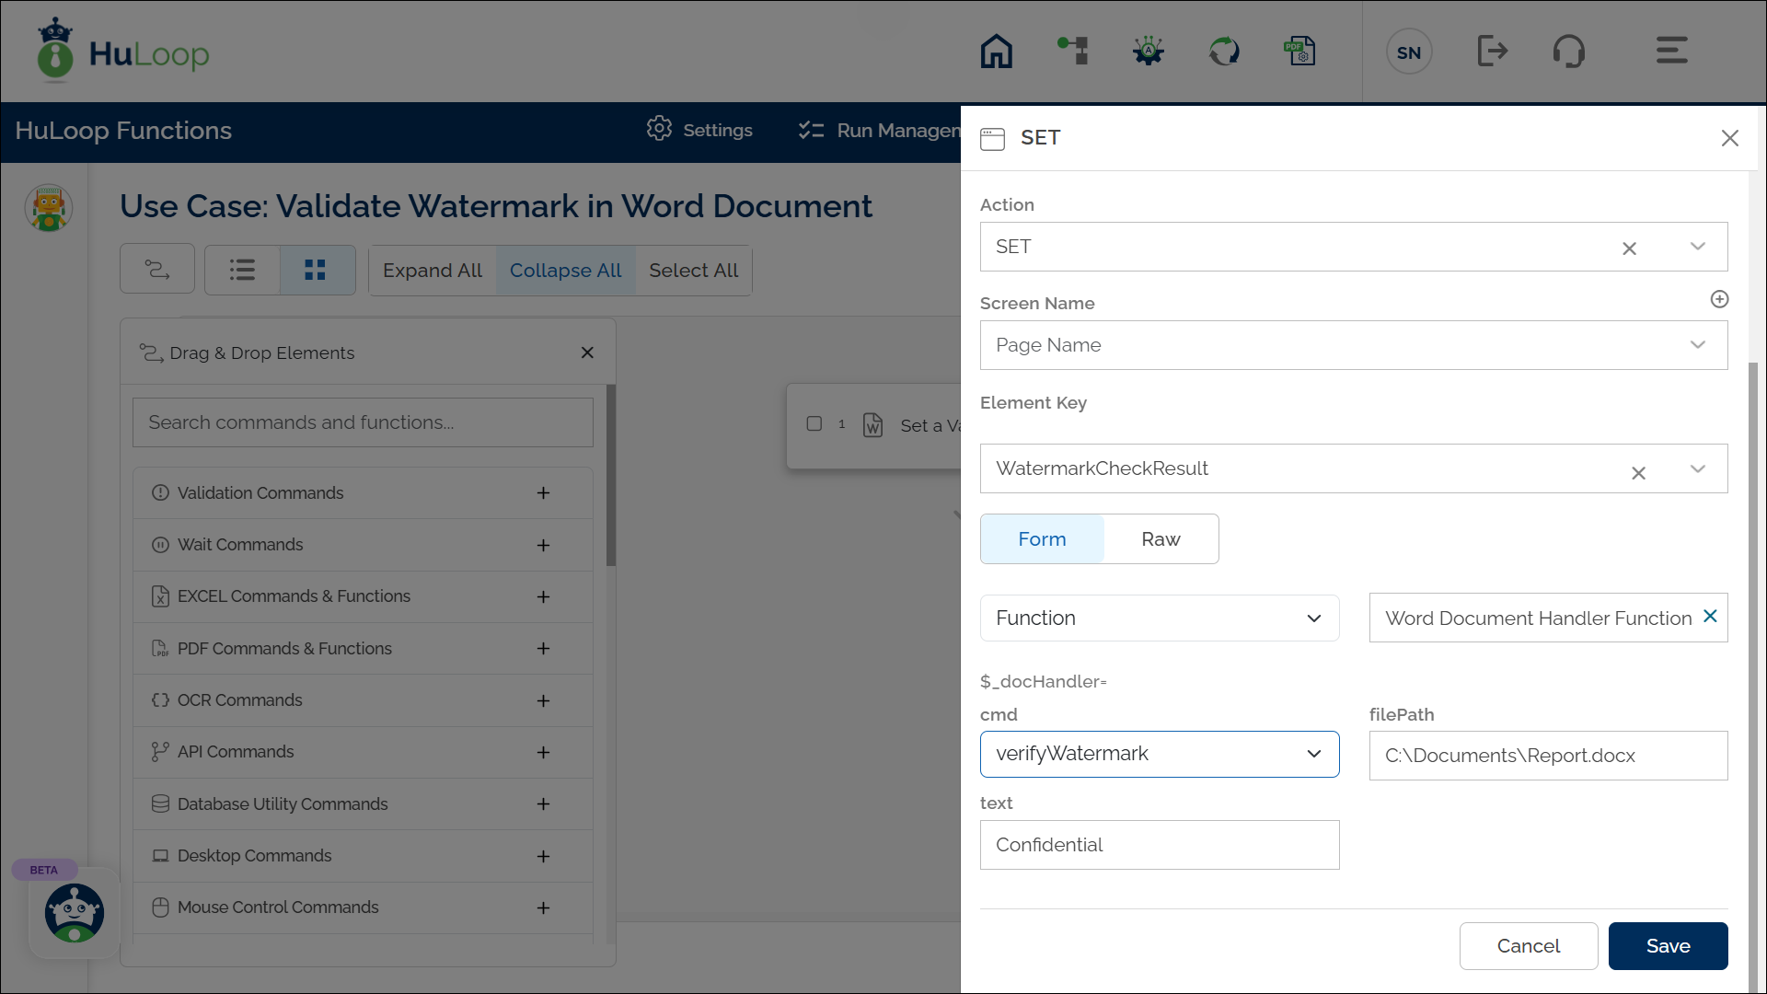
Task: Click the home icon in top navigation
Action: tap(996, 52)
